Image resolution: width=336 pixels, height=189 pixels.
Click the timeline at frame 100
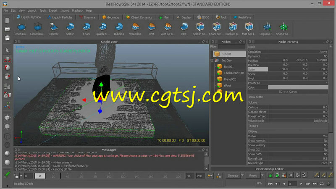(109, 176)
